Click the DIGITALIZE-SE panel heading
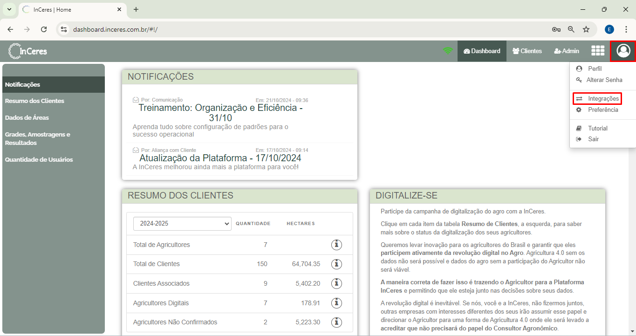The height and width of the screenshot is (336, 636). pos(406,196)
